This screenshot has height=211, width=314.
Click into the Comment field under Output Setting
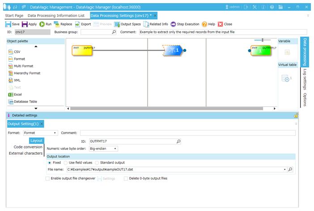[187, 133]
